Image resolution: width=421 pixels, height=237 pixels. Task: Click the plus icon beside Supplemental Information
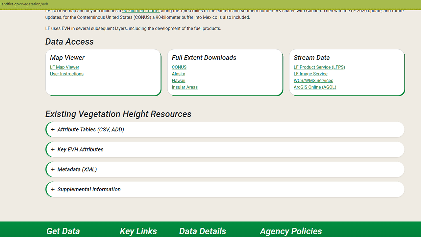pos(53,189)
